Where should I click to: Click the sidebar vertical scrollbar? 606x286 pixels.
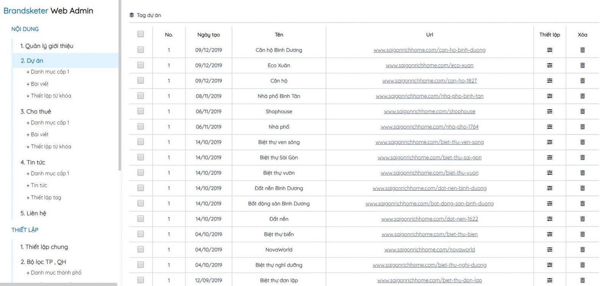(120, 85)
